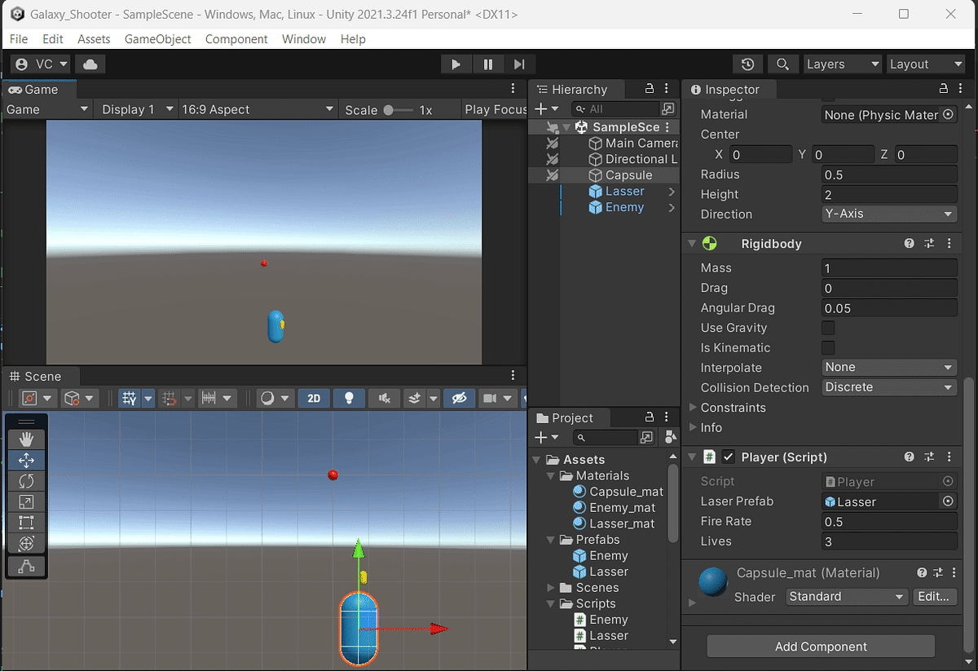This screenshot has width=978, height=671.
Task: Open the Interpolate dropdown
Action: coord(888,367)
